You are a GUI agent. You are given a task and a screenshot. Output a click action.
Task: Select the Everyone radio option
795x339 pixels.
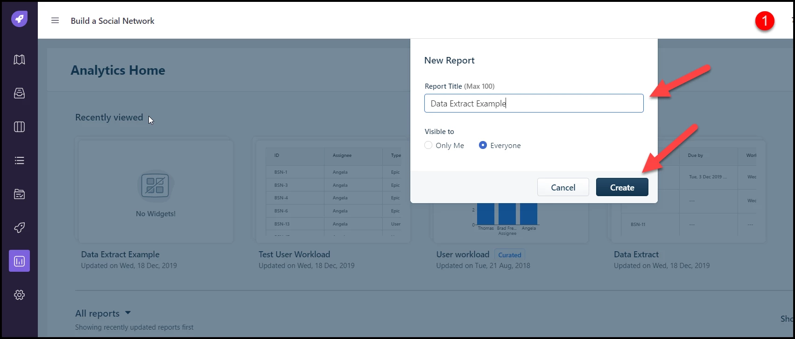click(x=483, y=145)
